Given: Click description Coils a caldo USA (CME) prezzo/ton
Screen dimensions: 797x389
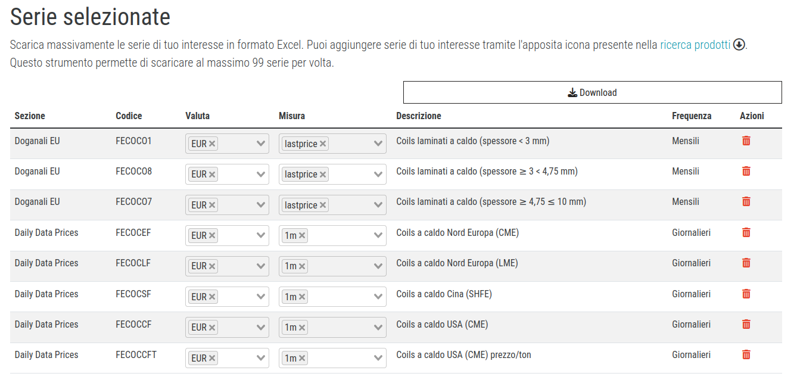Looking at the screenshot, I should tap(463, 355).
